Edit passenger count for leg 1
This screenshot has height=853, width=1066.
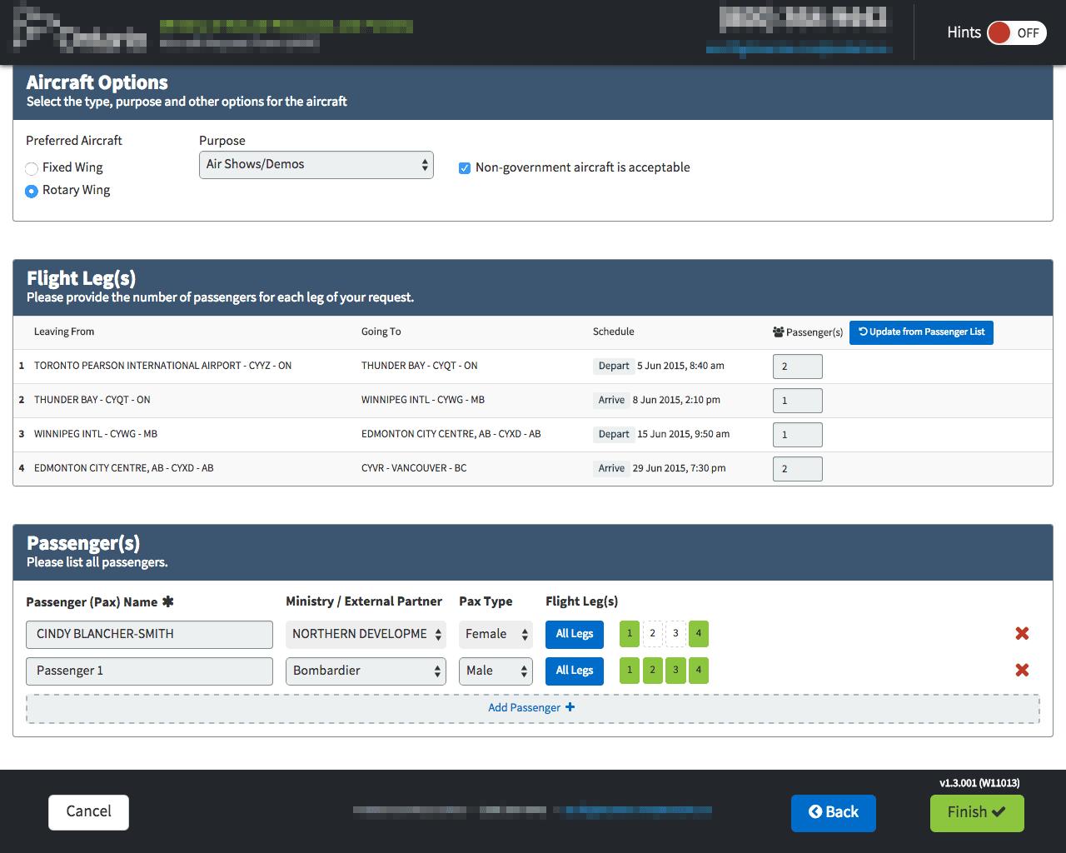click(x=797, y=367)
